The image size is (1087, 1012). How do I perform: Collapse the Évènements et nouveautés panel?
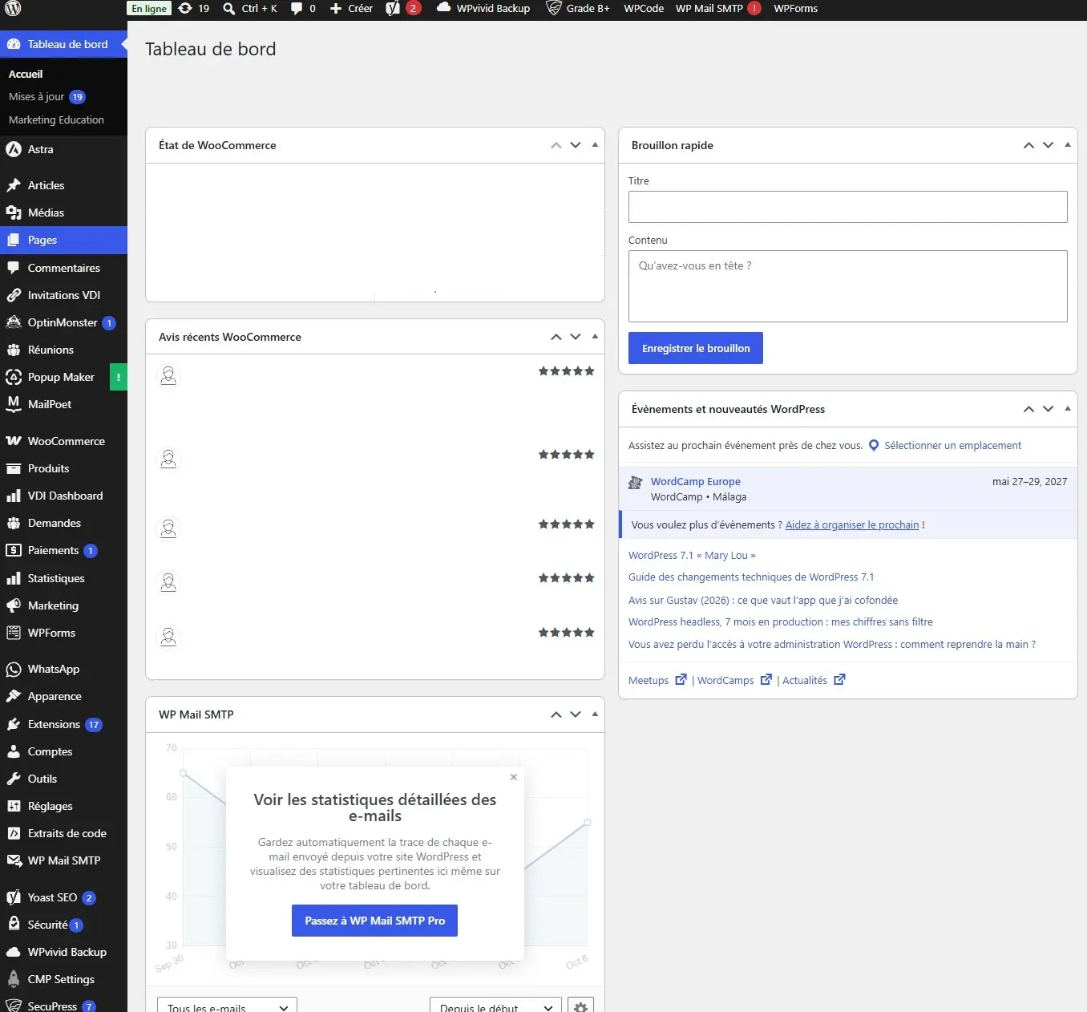(1067, 409)
